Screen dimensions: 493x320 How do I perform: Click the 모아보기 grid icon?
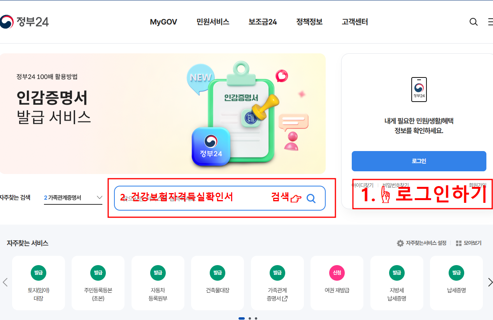pos(458,243)
